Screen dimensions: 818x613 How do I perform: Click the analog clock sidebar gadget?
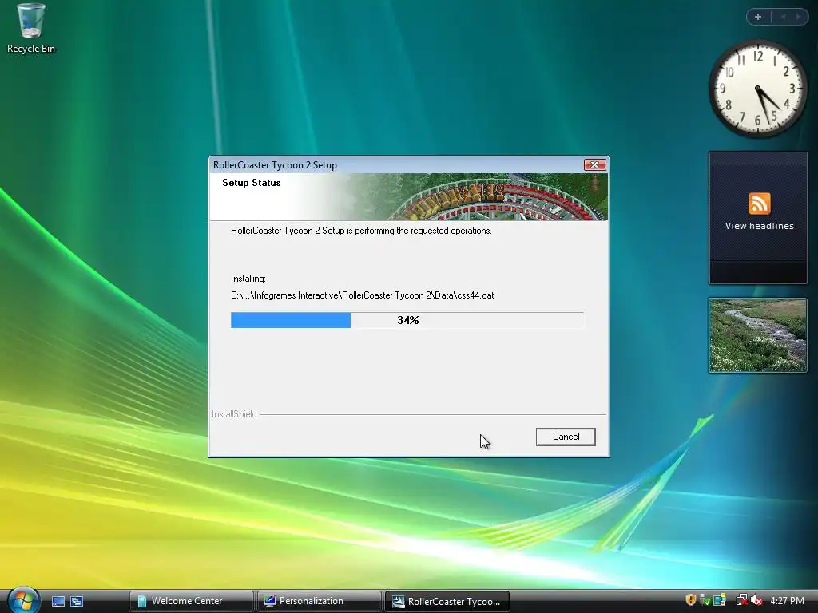click(757, 88)
